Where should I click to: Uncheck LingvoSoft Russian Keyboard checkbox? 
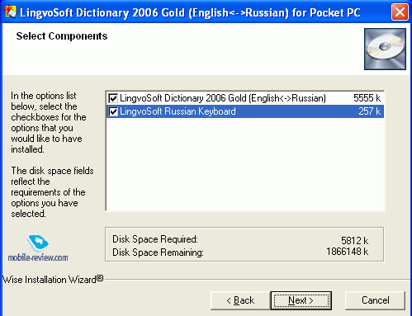tap(113, 111)
